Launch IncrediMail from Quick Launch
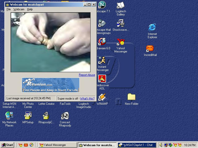Viewport: 198px width, 148px height. (26, 145)
